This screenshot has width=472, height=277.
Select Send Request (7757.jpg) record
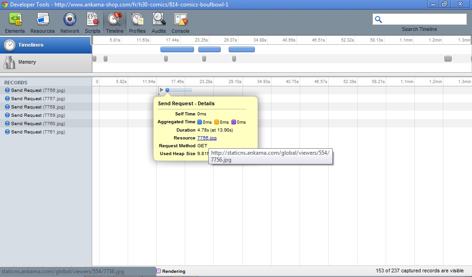[x=38, y=99]
